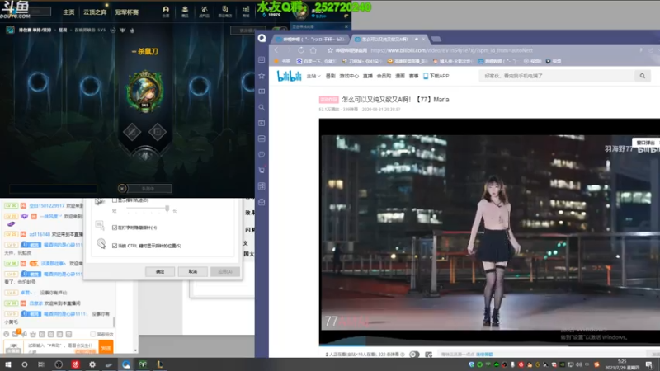Open browser sidebar video icon

pyautogui.click(x=262, y=123)
